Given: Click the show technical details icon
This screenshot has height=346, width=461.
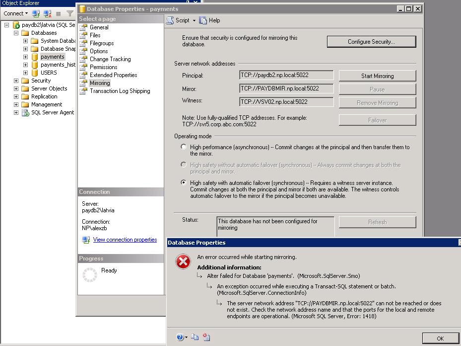Looking at the screenshot, I should (x=206, y=337).
